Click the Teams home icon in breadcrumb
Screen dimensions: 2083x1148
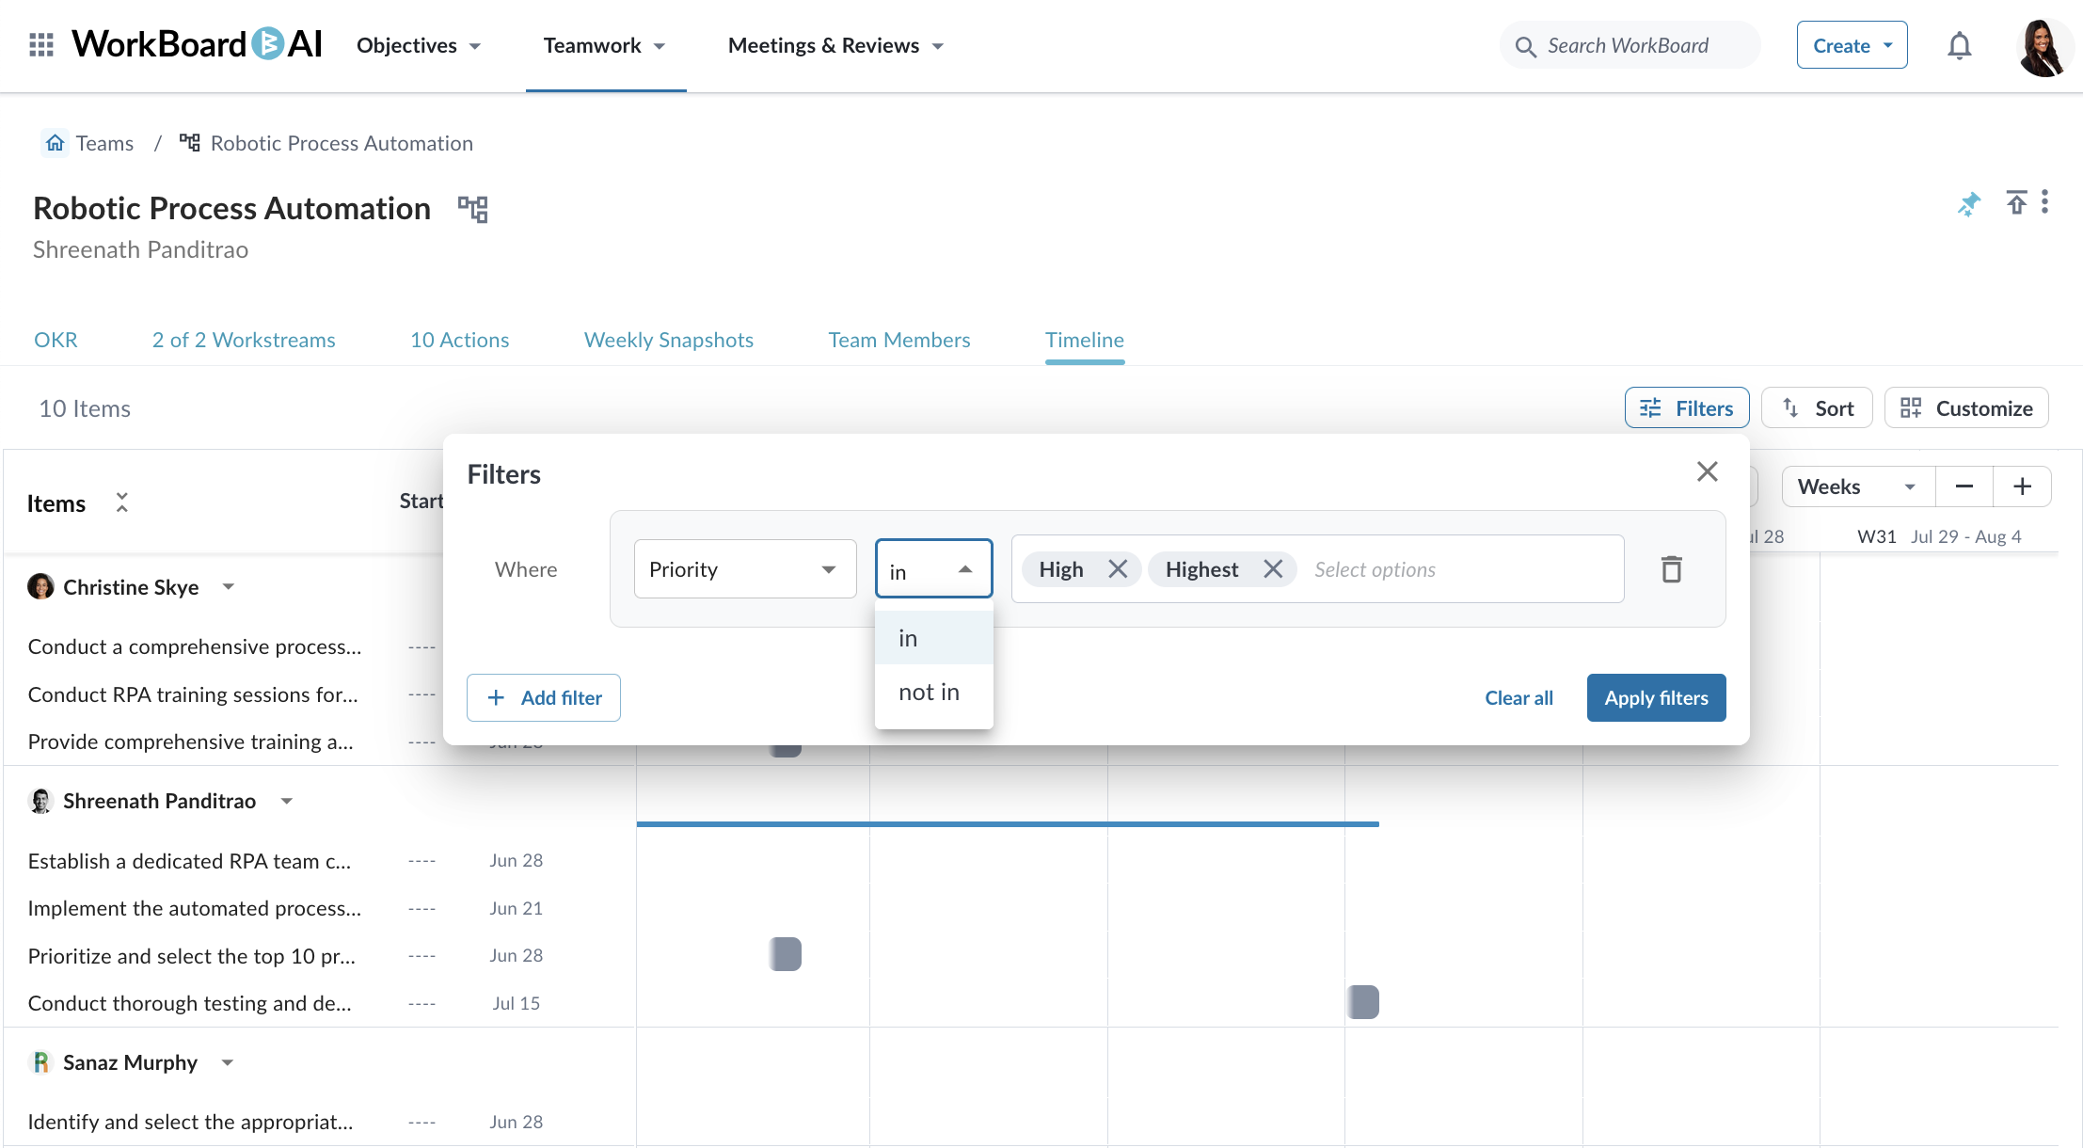pos(56,142)
